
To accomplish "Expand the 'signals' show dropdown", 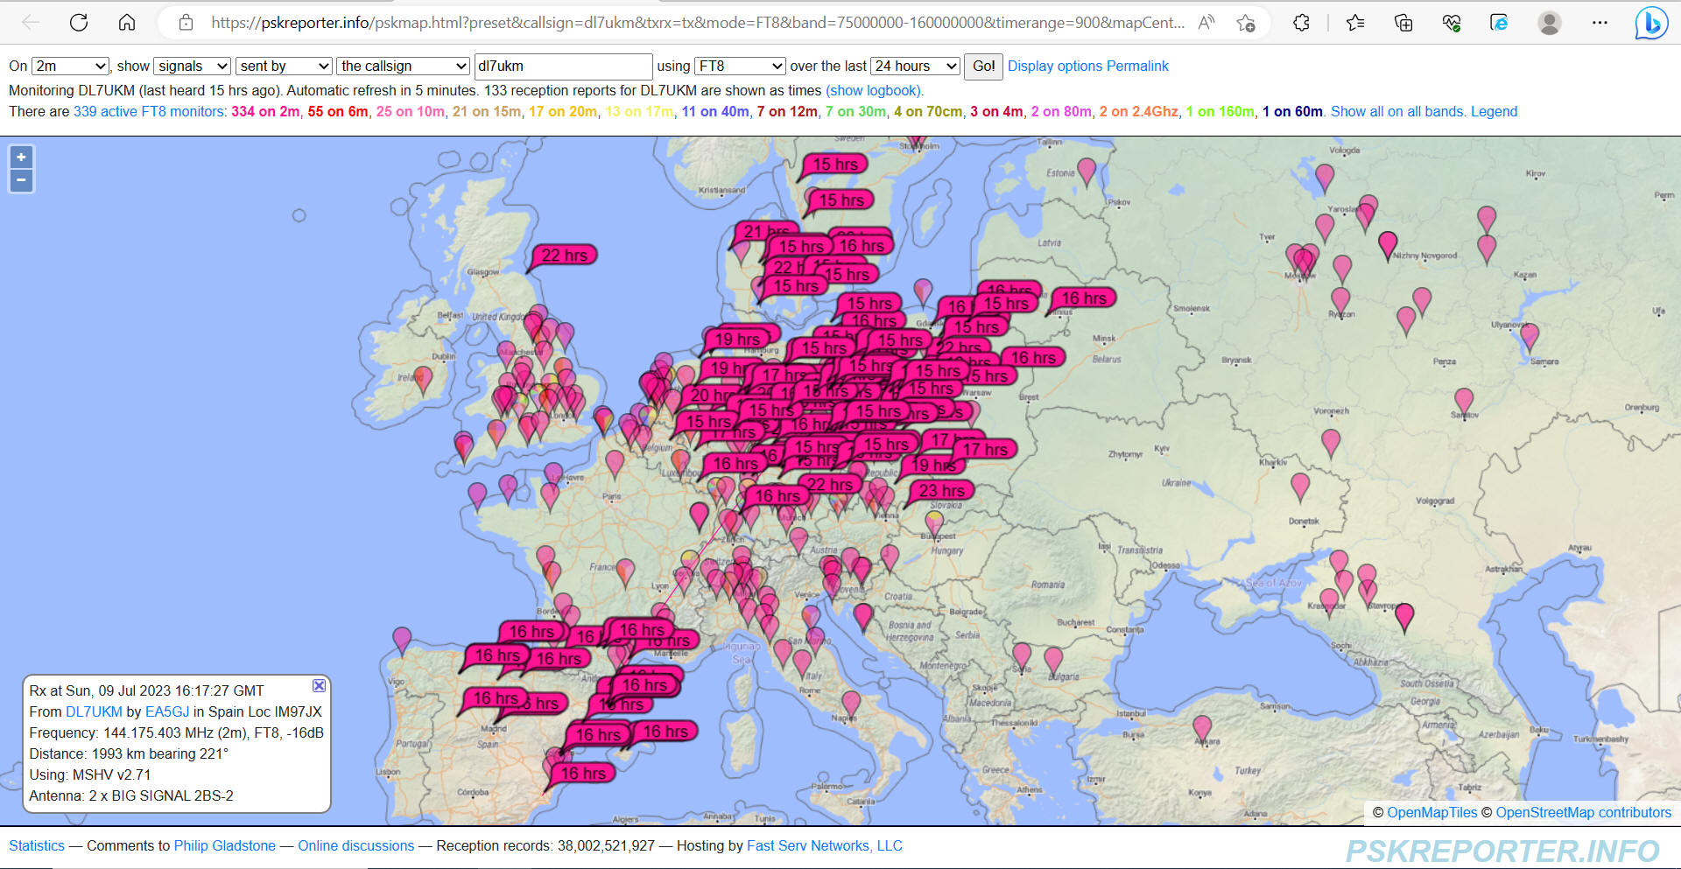I will pyautogui.click(x=192, y=67).
